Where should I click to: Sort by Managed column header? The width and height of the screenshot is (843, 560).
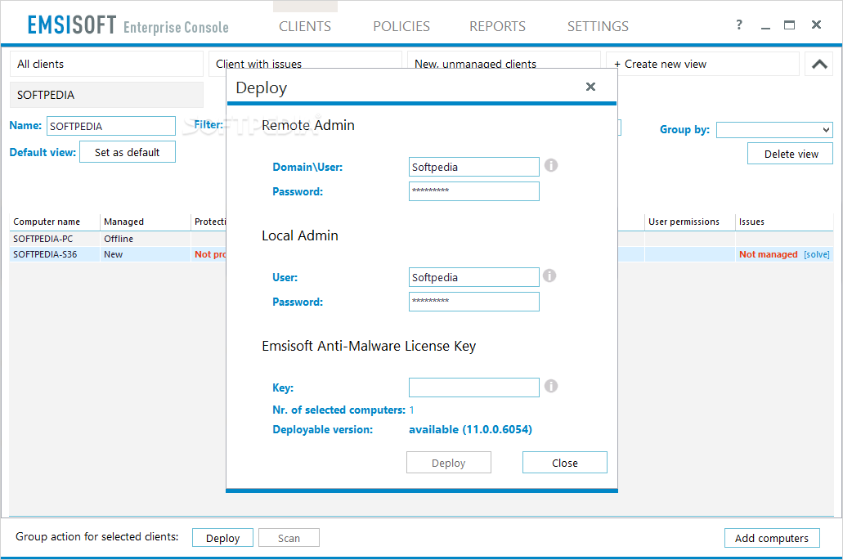[146, 222]
